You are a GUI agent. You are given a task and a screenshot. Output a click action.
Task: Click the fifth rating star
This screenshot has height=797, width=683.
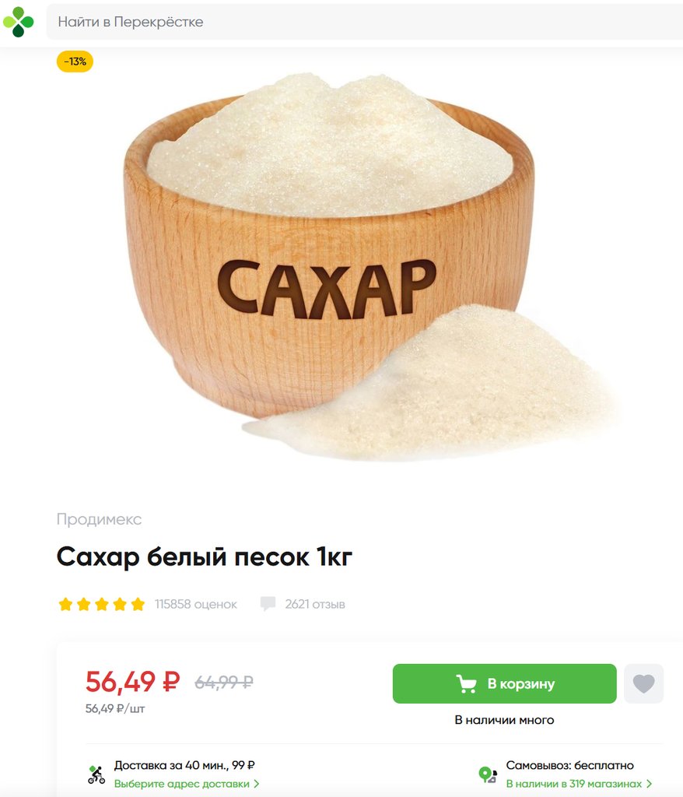tap(138, 604)
